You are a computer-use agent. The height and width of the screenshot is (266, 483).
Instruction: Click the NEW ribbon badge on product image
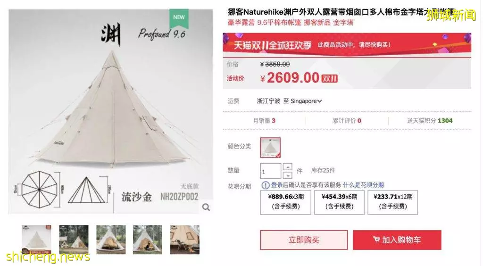click(x=179, y=18)
